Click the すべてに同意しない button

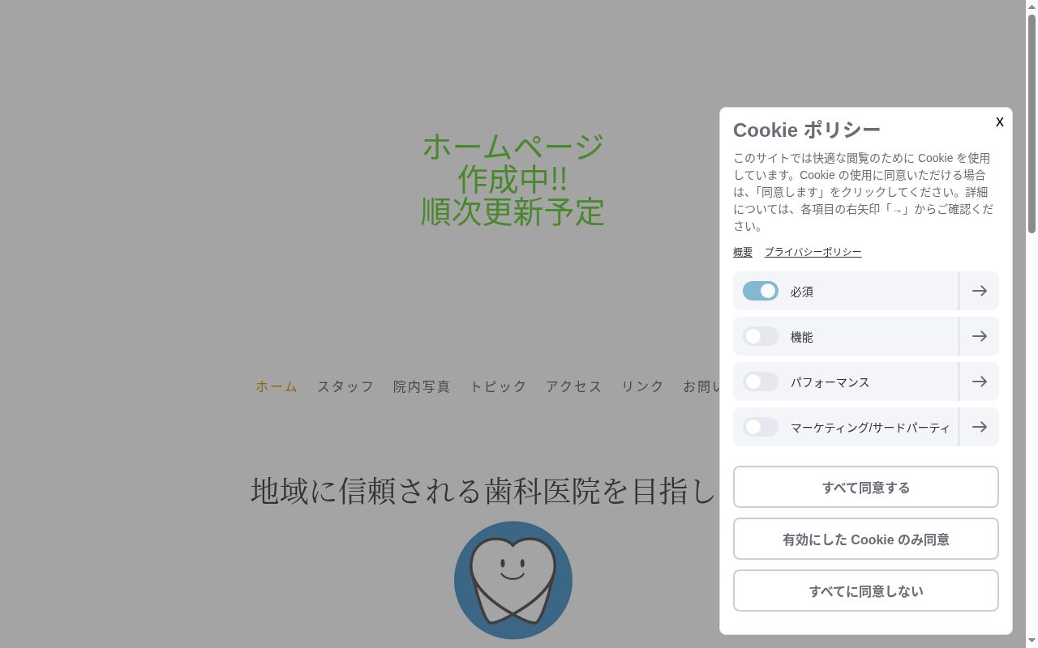pos(866,590)
